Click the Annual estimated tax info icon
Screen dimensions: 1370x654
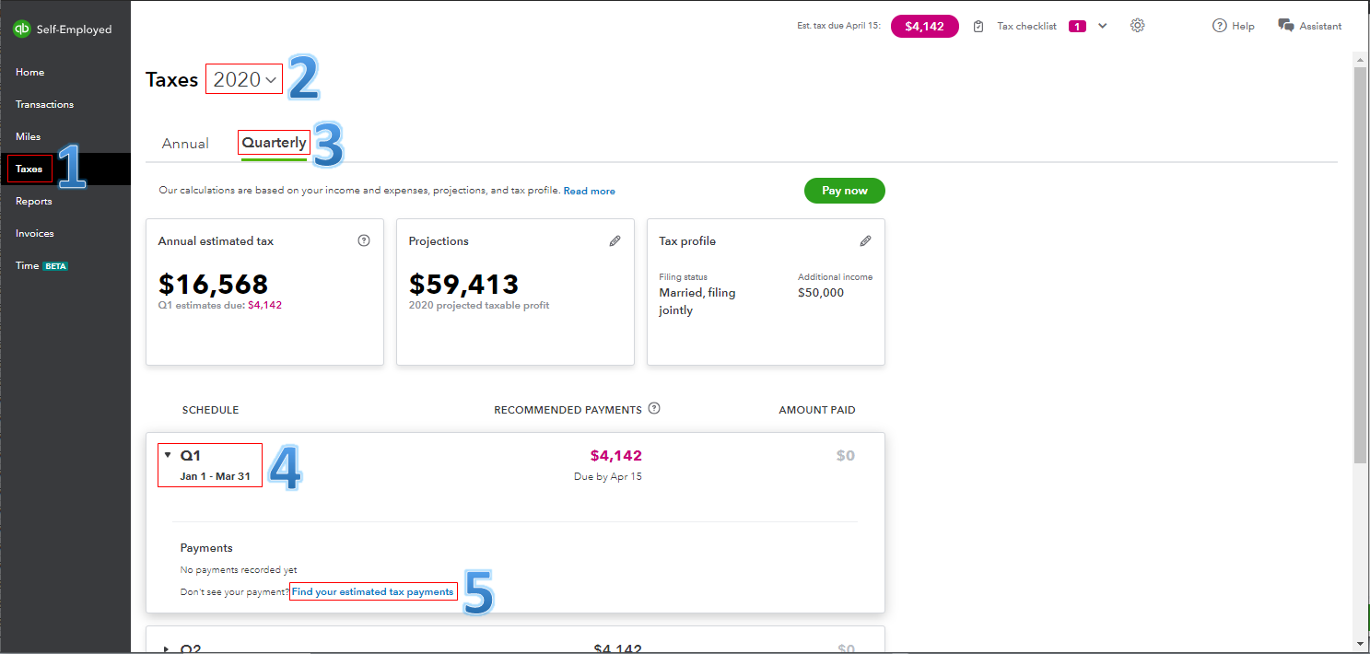[364, 240]
